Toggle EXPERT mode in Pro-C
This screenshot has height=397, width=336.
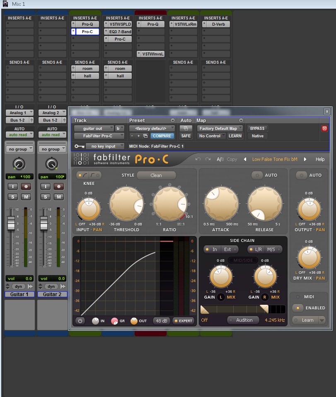point(184,321)
